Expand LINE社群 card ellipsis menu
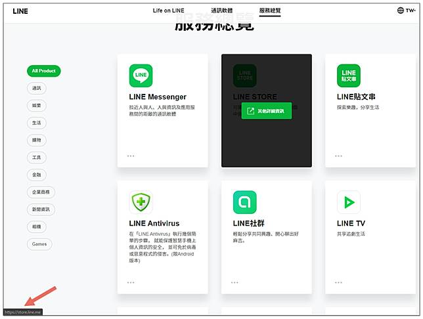The image size is (423, 319). [234, 282]
